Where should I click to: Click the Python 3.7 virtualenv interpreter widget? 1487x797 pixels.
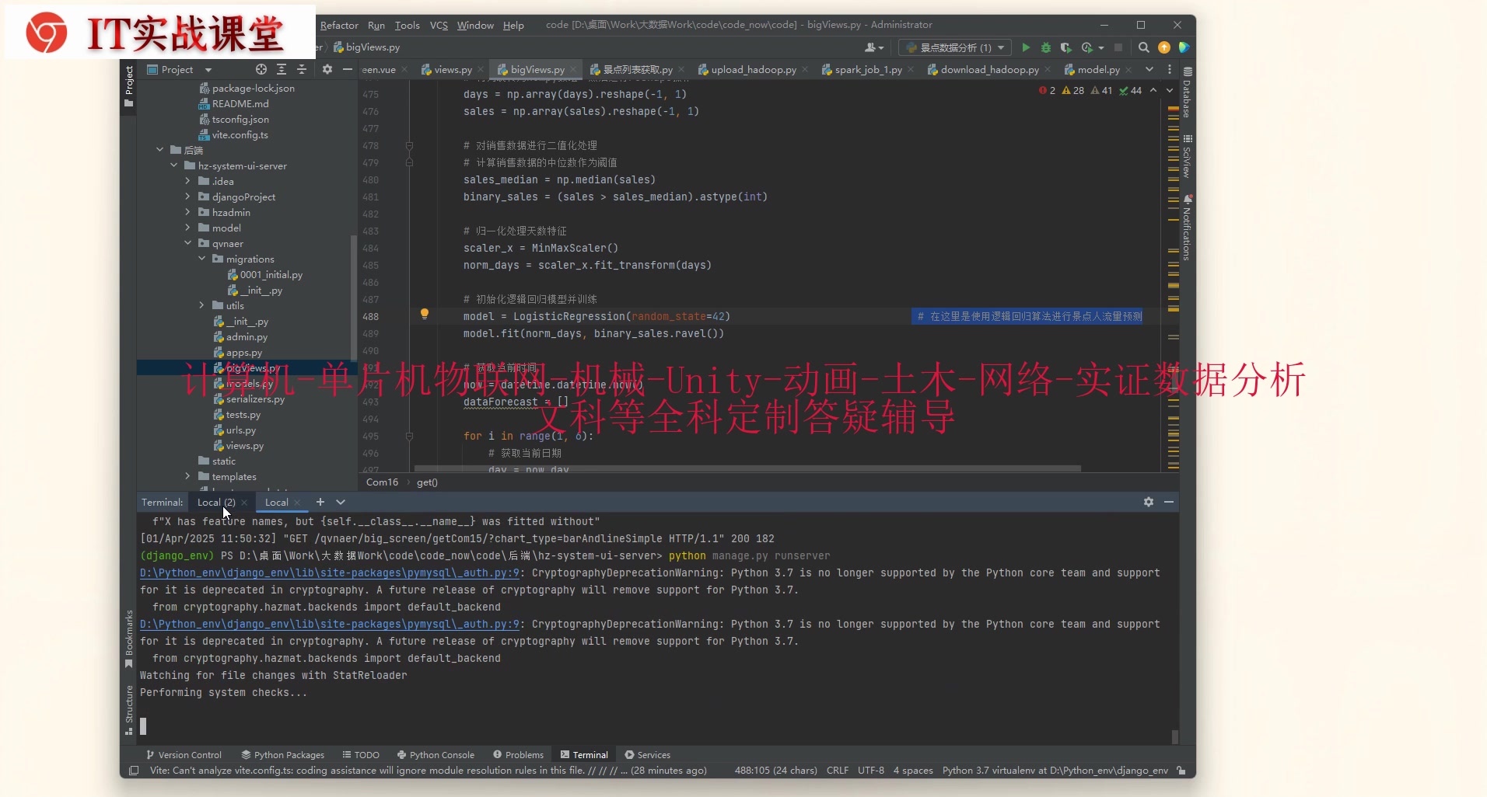click(x=1055, y=771)
